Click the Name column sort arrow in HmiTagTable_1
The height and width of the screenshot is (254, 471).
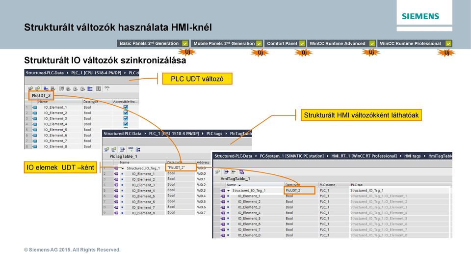tap(239, 185)
